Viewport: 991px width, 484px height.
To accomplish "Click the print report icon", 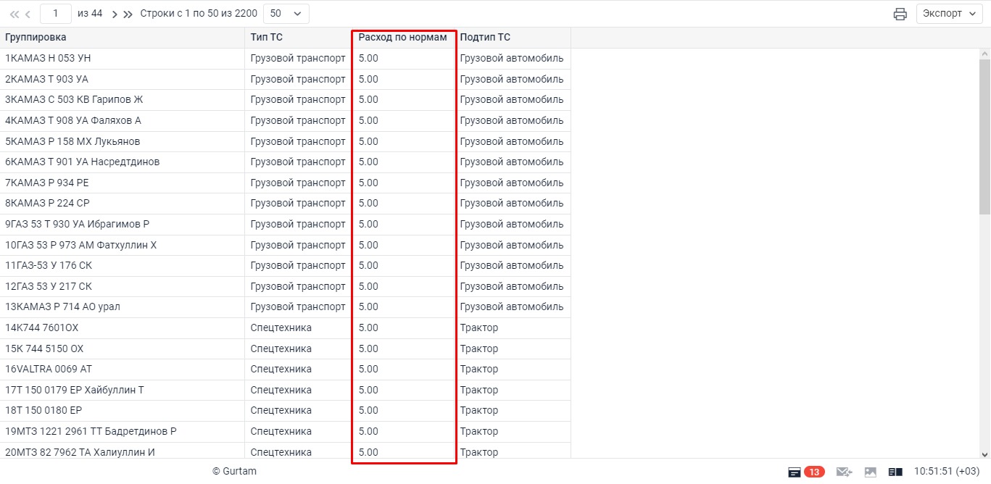I will pos(900,14).
